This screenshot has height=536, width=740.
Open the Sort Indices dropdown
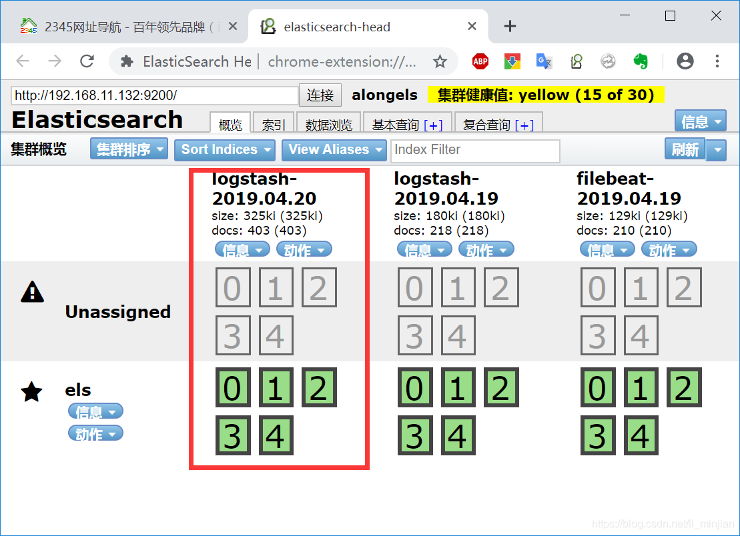225,149
